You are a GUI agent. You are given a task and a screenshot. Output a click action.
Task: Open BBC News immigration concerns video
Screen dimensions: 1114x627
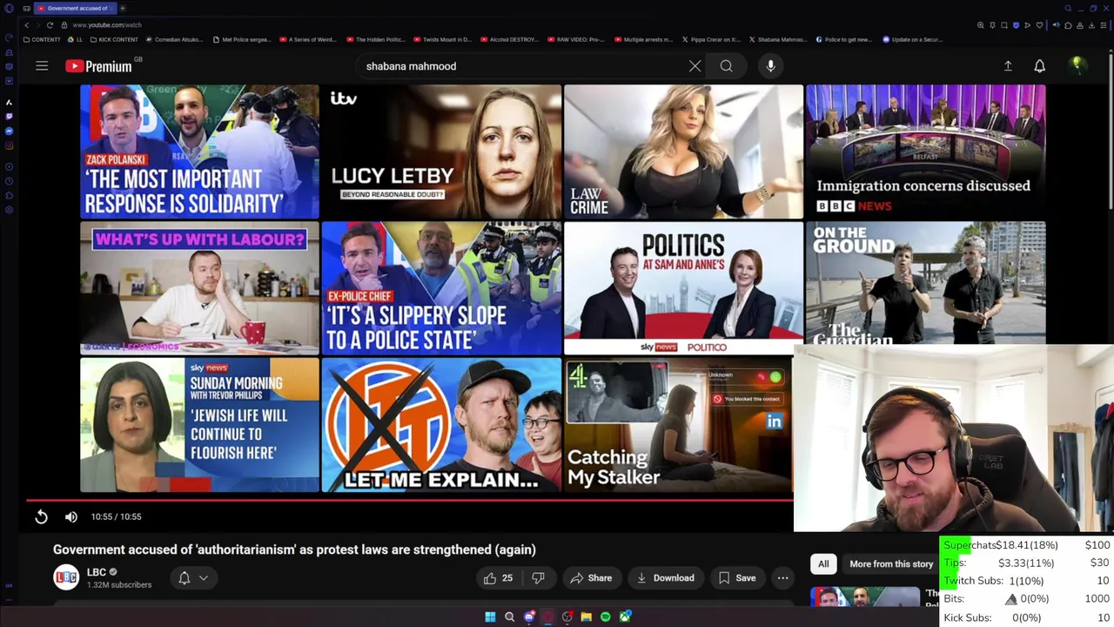[x=925, y=152]
